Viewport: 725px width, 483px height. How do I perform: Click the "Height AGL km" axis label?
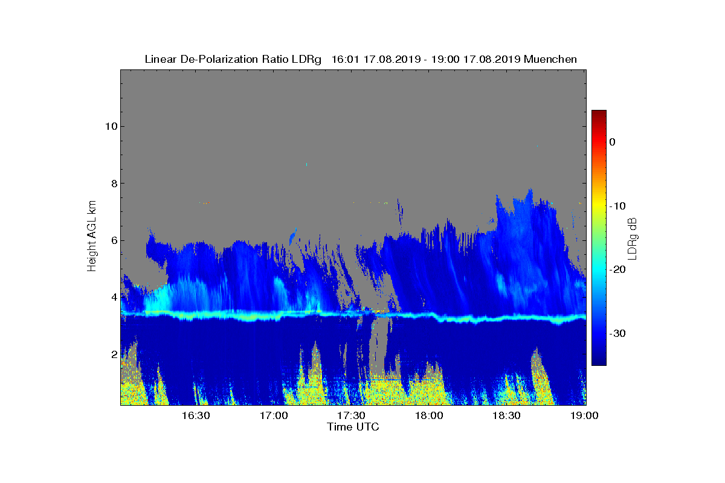coord(92,237)
